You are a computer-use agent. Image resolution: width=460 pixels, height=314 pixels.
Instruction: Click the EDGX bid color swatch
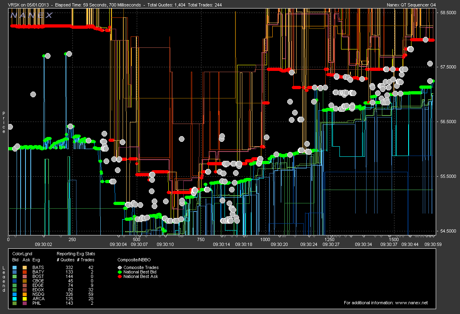tap(15, 290)
